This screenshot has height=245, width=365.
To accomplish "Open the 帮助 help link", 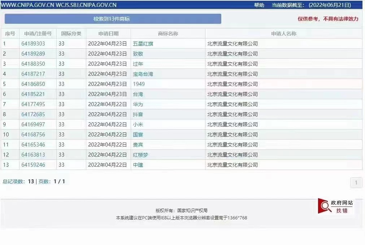I will pyautogui.click(x=259, y=5).
